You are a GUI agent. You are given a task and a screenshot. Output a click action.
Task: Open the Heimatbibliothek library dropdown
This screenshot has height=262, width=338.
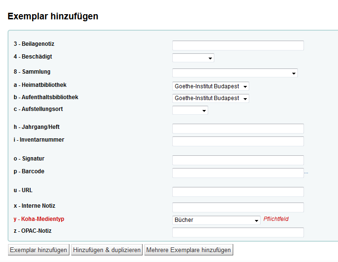coord(211,86)
